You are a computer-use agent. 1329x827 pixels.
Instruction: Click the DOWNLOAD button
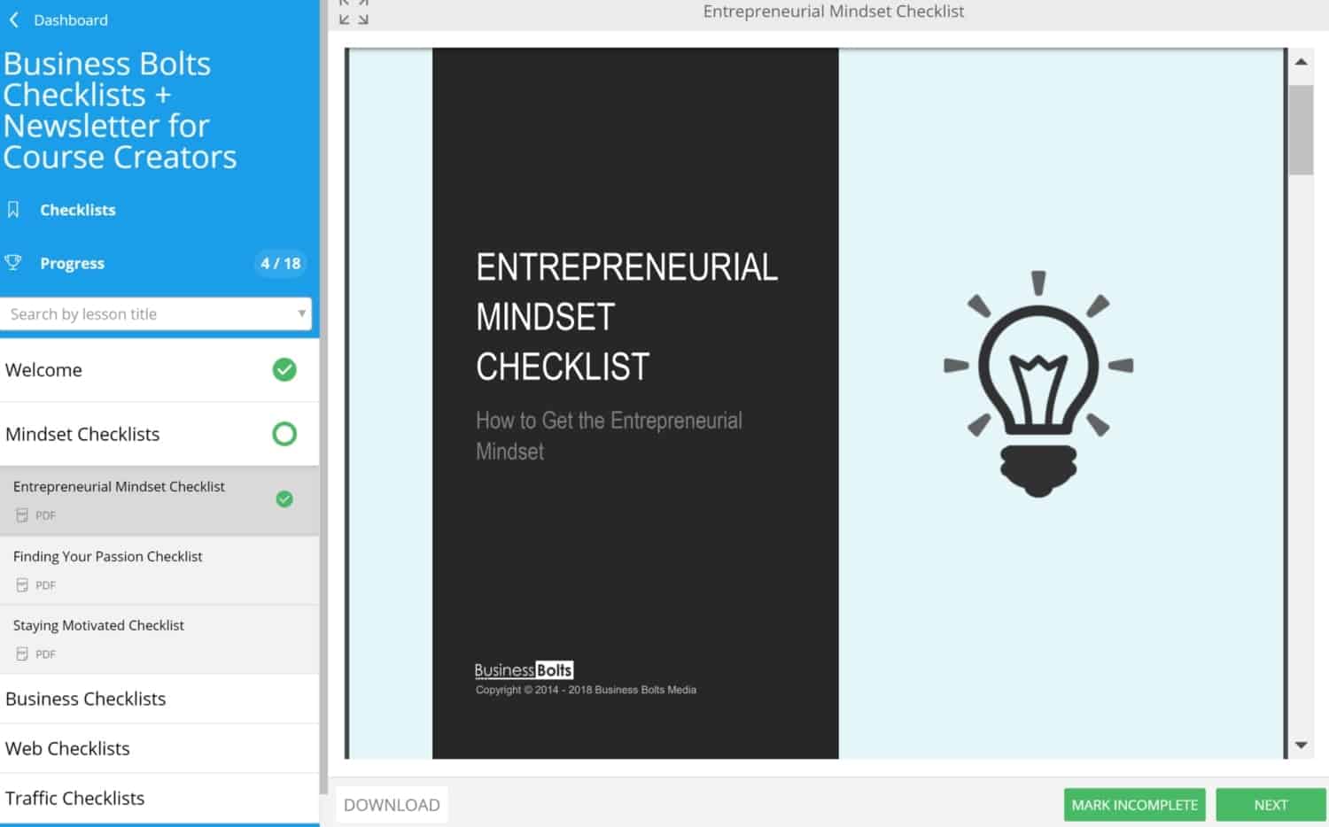[392, 805]
